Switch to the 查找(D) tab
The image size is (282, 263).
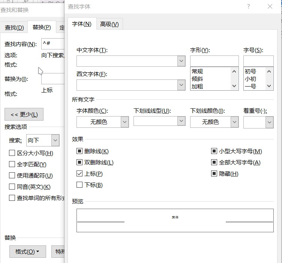14,27
